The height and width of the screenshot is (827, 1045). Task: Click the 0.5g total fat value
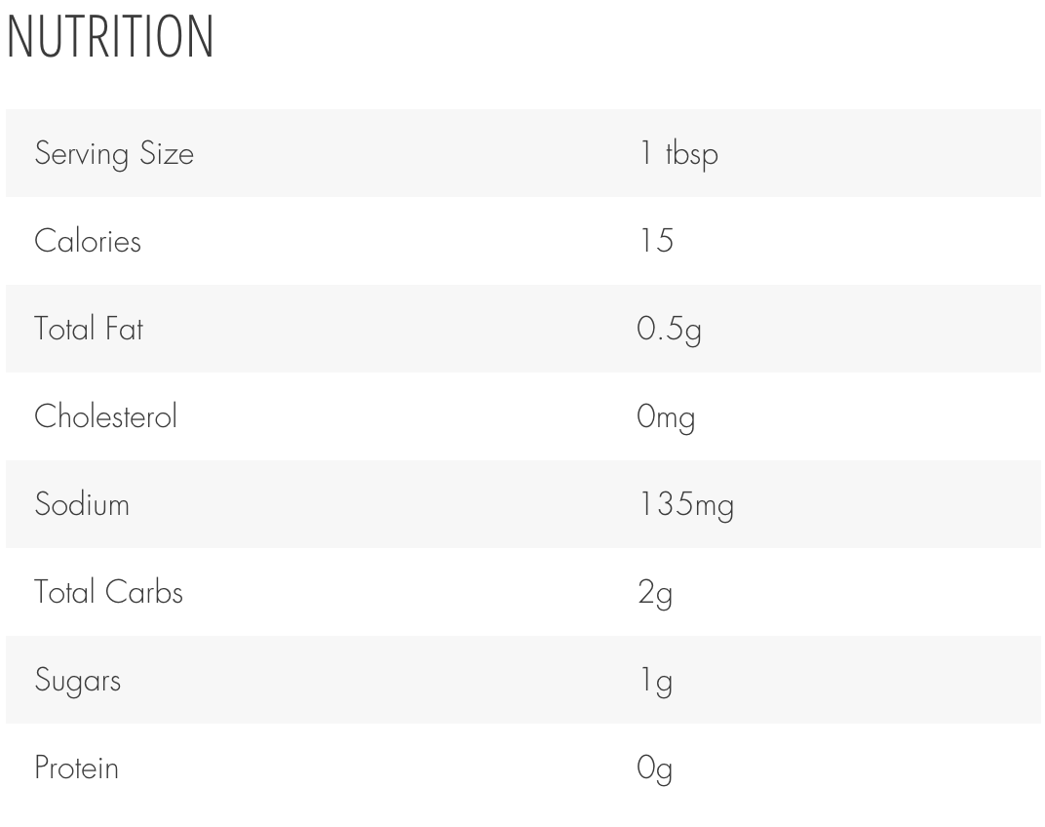click(669, 331)
